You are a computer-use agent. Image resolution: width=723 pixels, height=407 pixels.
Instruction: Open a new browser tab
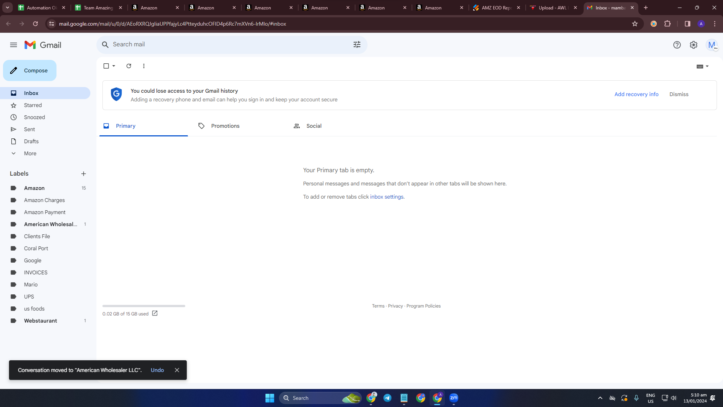tap(646, 8)
